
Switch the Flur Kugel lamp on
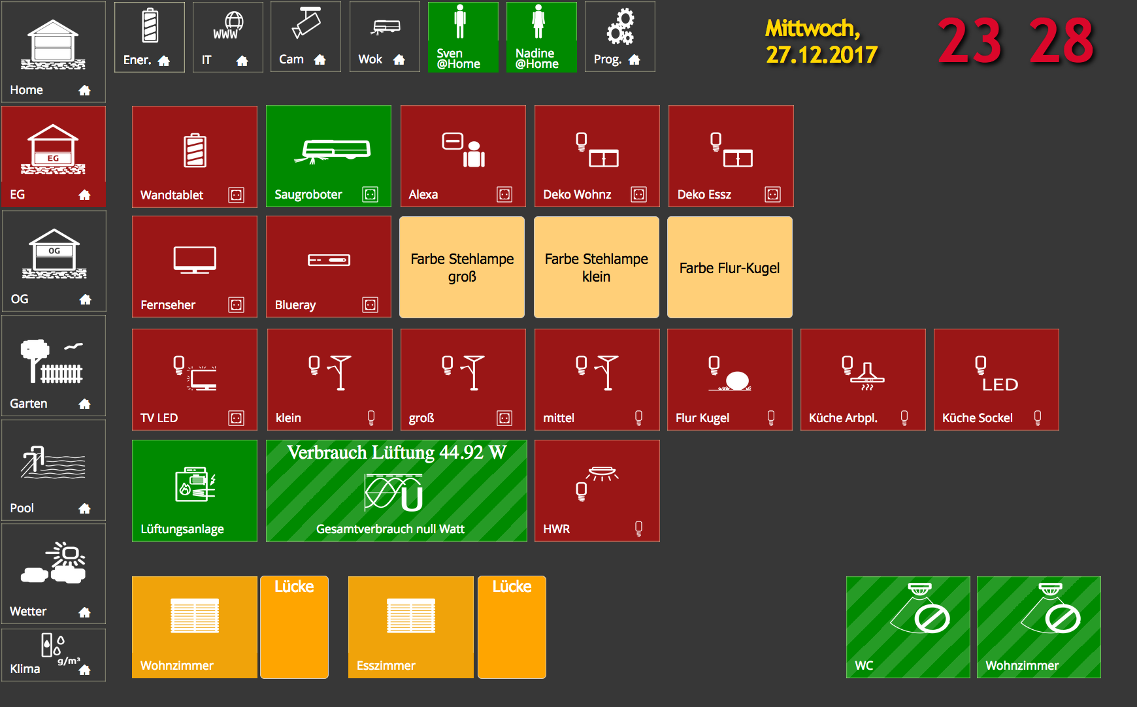[729, 380]
